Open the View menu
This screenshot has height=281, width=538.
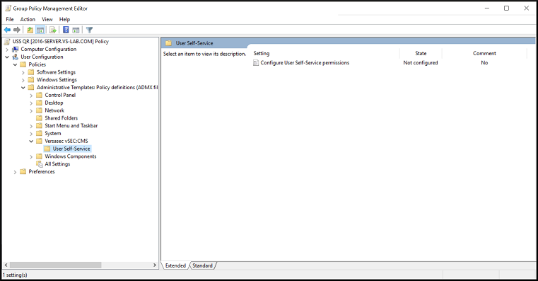point(47,20)
